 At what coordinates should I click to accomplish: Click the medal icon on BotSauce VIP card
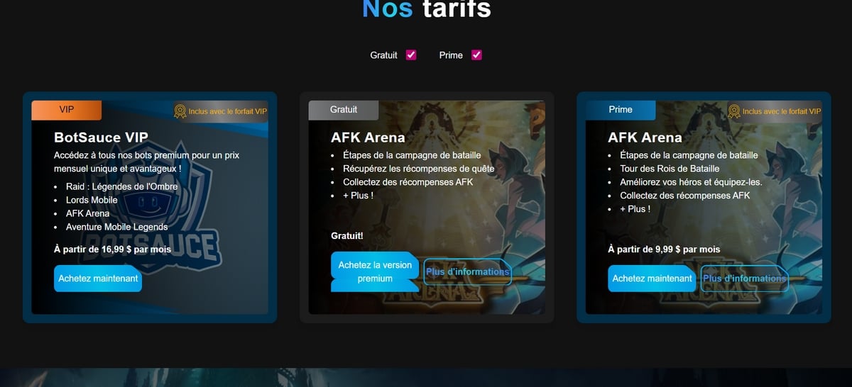point(180,111)
